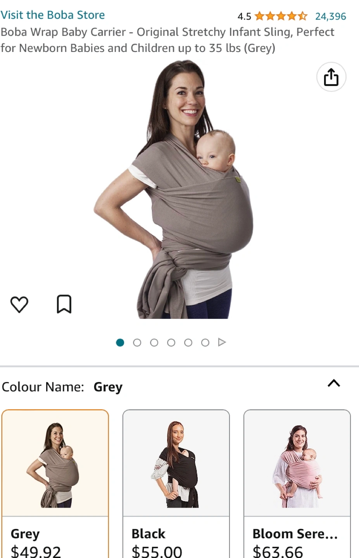
Task: Jump to fourth image carousel dot
Action: point(171,343)
